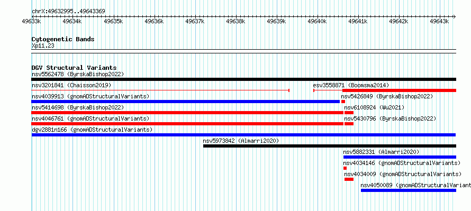471x211 pixels.
Task: Select the blue nsv4050089 variant bar
Action: (408, 190)
